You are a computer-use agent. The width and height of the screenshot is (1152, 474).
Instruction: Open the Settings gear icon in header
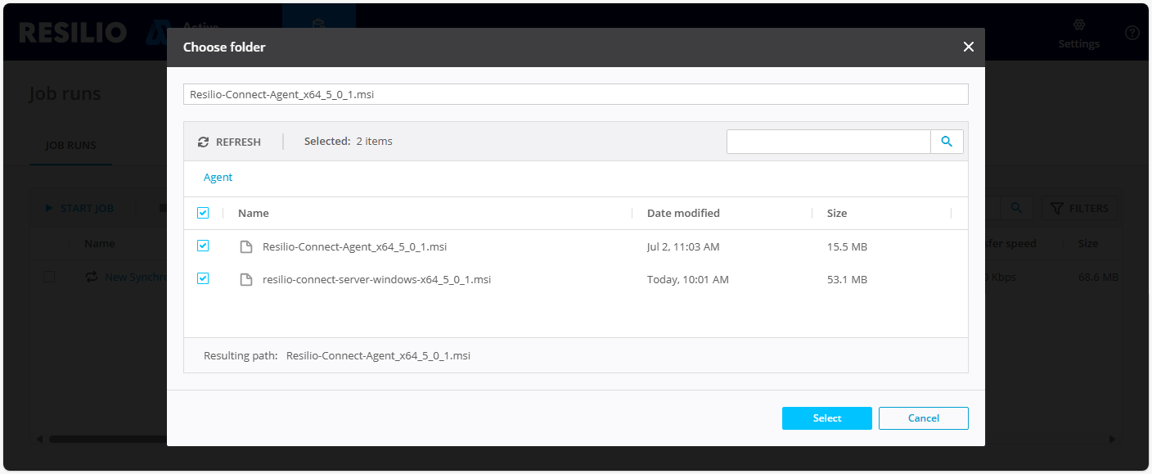click(1078, 25)
